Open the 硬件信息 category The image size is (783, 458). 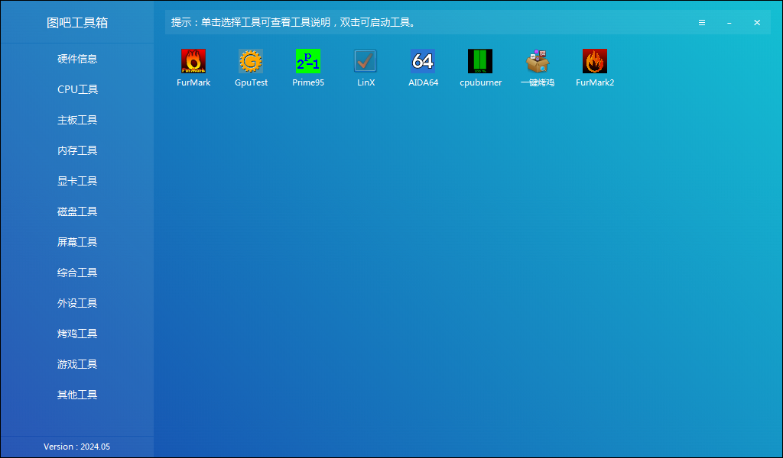click(77, 59)
